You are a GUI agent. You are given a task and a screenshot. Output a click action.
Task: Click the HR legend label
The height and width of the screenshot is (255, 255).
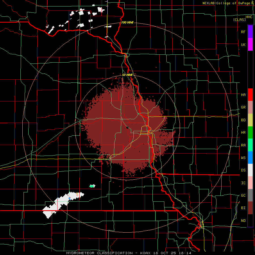(243, 133)
